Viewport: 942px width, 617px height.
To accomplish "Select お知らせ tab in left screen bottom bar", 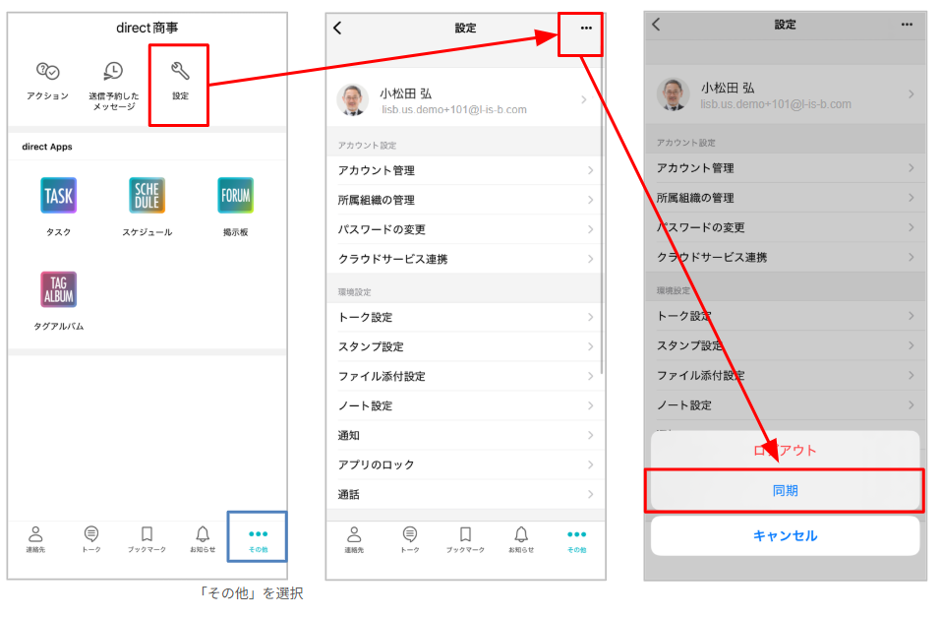I will [203, 538].
